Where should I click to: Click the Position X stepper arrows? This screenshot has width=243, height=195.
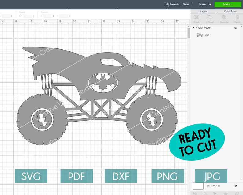coord(53,16)
